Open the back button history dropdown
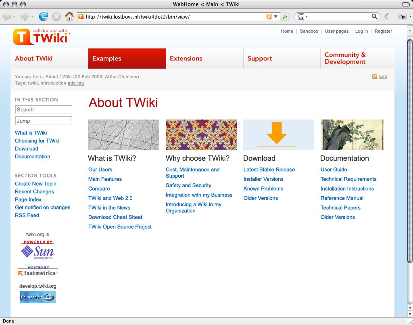Viewport: 413px width, 325px height. [x=14, y=17]
